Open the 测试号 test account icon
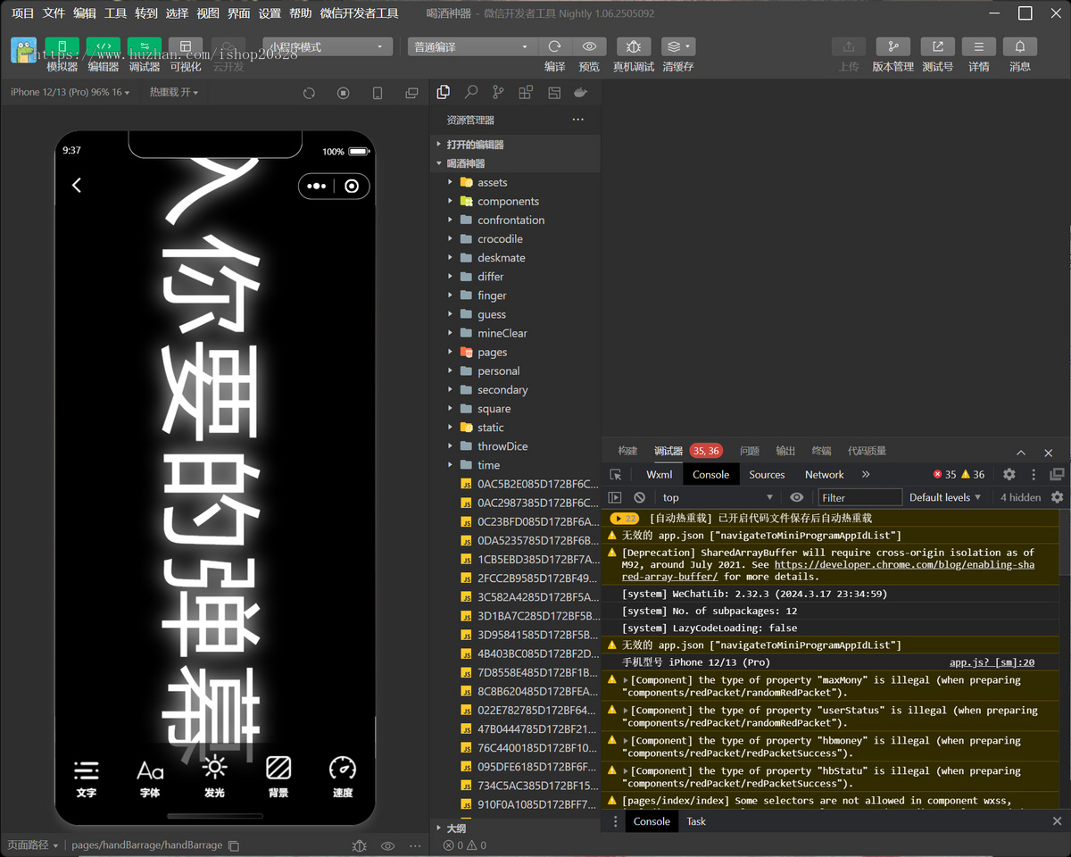The image size is (1071, 857). click(x=937, y=46)
